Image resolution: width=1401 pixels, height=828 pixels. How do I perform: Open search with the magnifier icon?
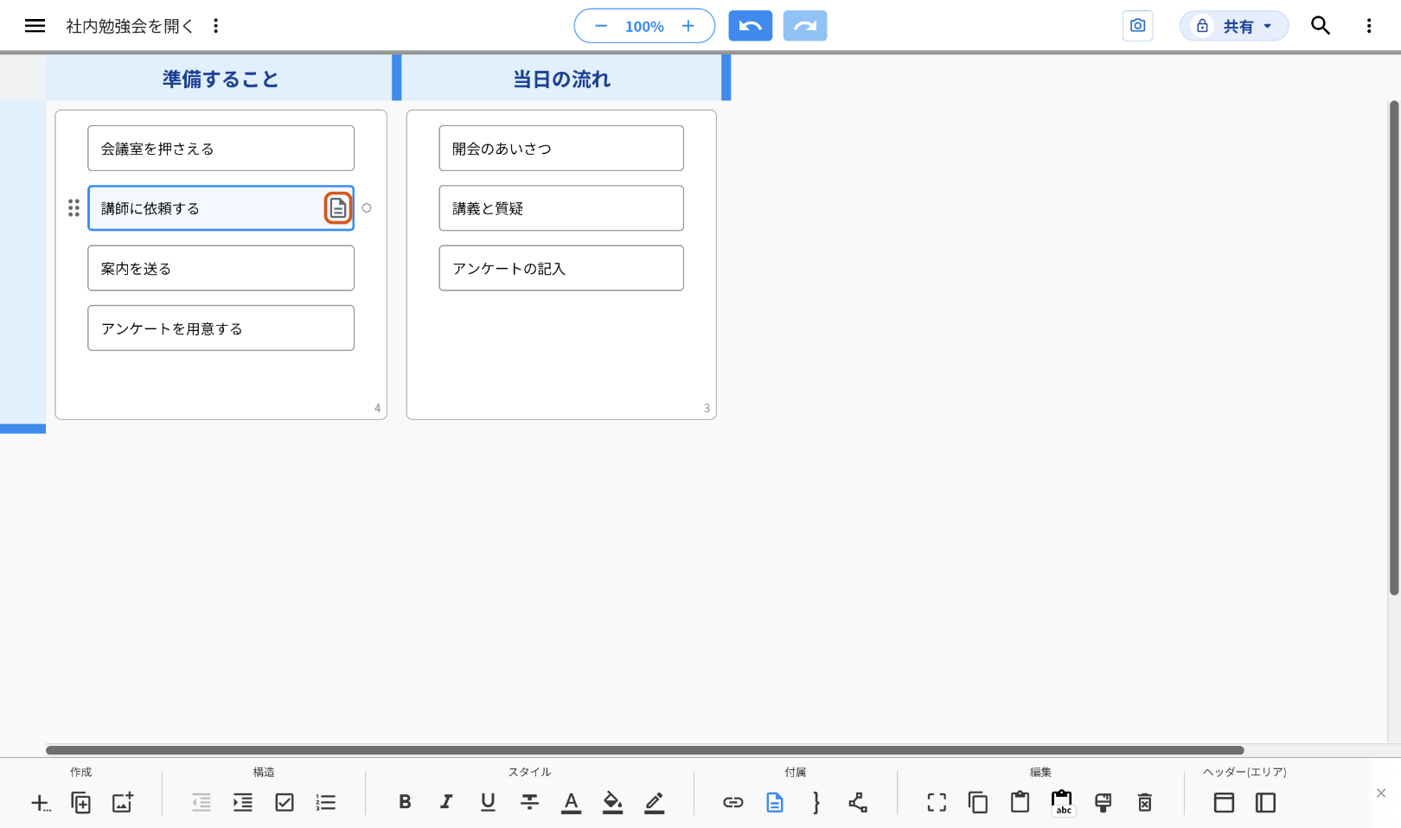pos(1321,26)
